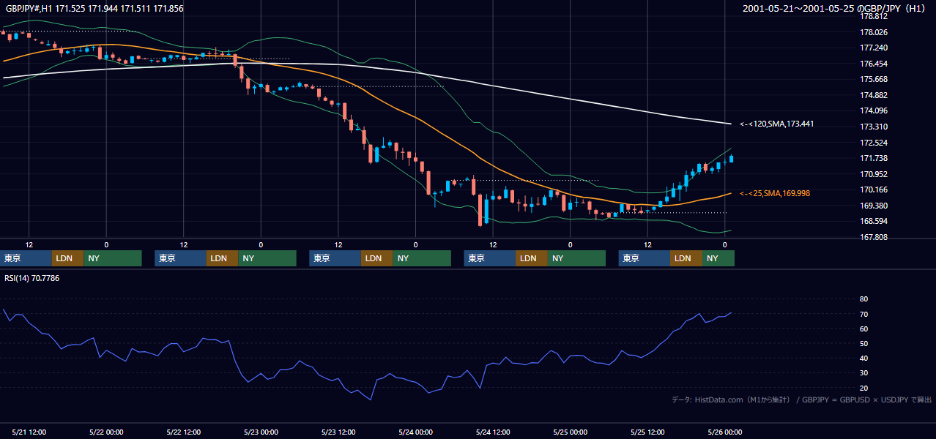Screen dimensions: 936x439
Task: Click the RSI scale value 30
Action: [x=863, y=373]
